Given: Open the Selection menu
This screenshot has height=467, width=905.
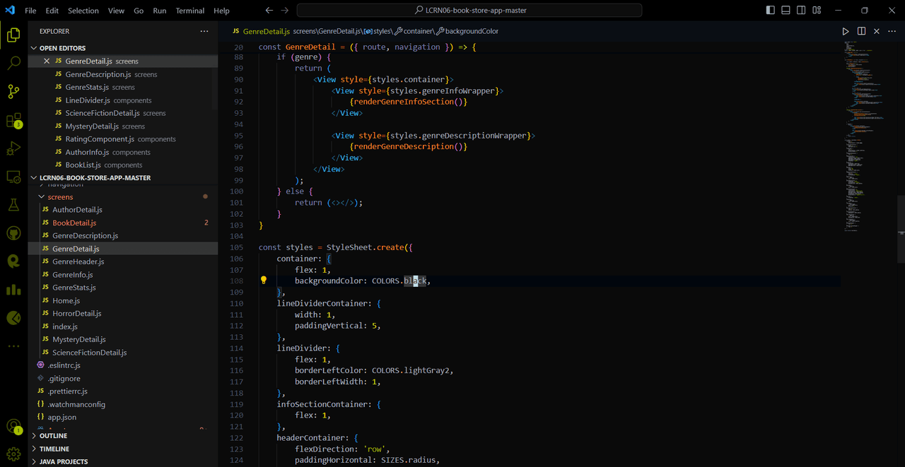Looking at the screenshot, I should coord(83,11).
